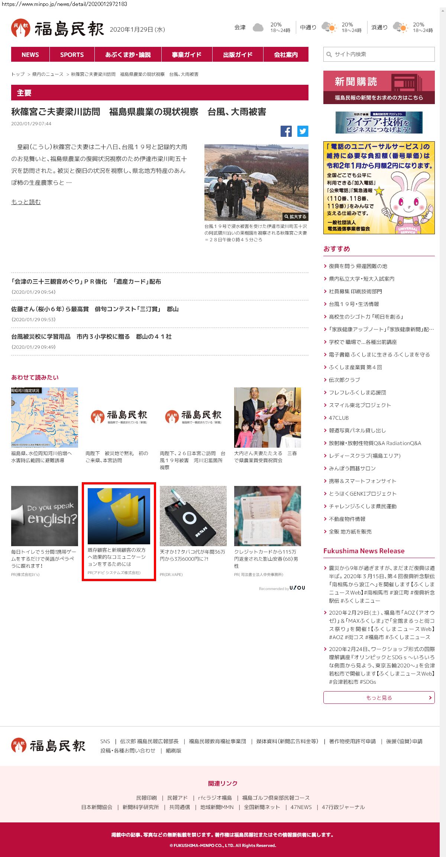This screenshot has height=857, width=446.
Task: Open DR.VAPE tobacco ad thumbnail
Action: click(x=193, y=516)
